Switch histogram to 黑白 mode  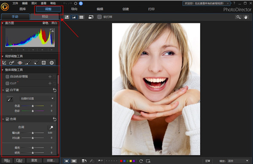coord(54,23)
